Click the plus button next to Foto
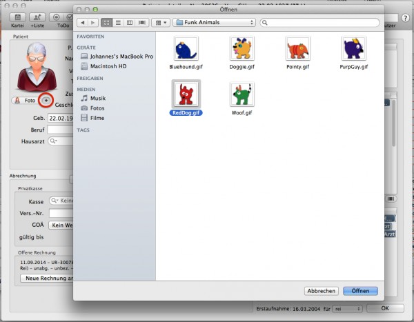This screenshot has height=322, width=414. (46, 100)
